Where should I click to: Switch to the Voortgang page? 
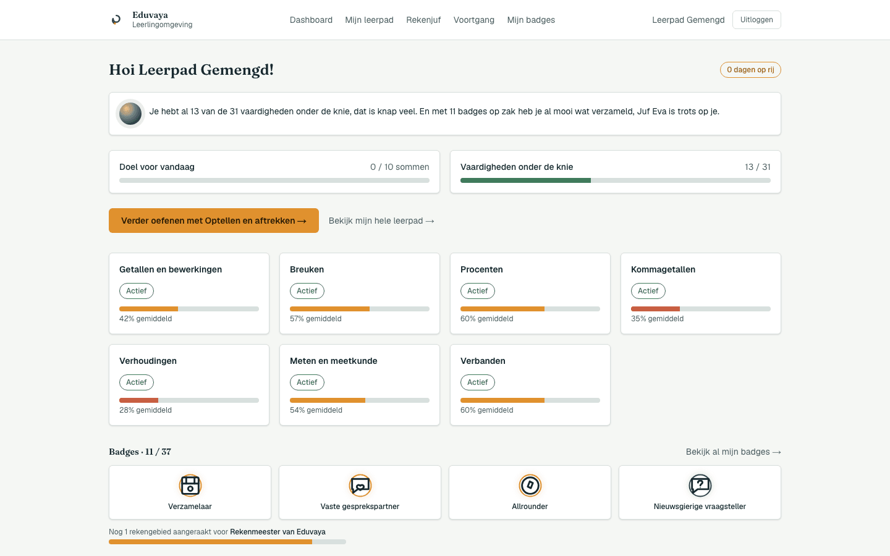pyautogui.click(x=474, y=20)
